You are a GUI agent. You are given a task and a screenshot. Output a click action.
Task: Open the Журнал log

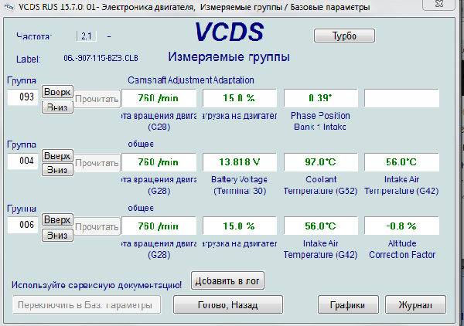coord(415,304)
